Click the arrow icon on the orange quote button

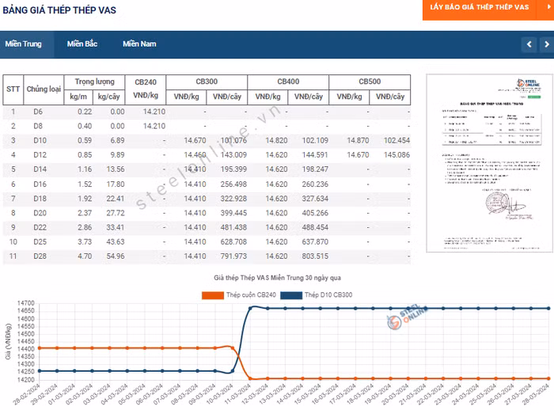point(548,6)
